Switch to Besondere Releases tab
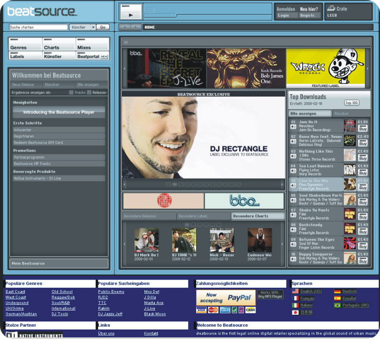The height and width of the screenshot is (339, 380). coord(148,216)
